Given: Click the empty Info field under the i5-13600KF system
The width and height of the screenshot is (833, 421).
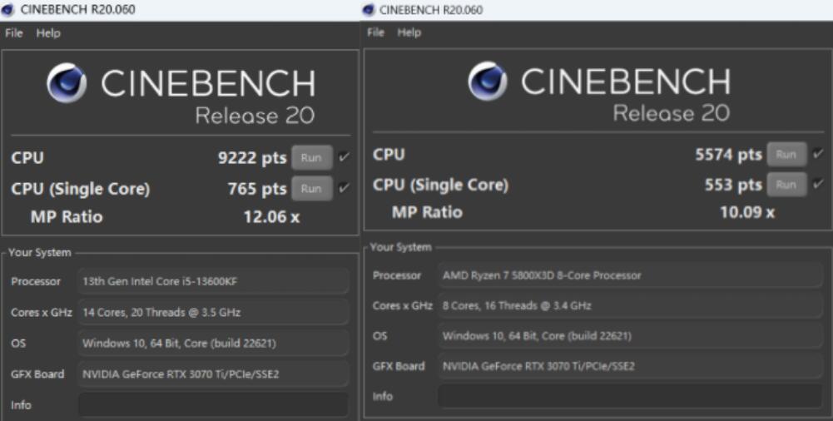Looking at the screenshot, I should pyautogui.click(x=213, y=405).
